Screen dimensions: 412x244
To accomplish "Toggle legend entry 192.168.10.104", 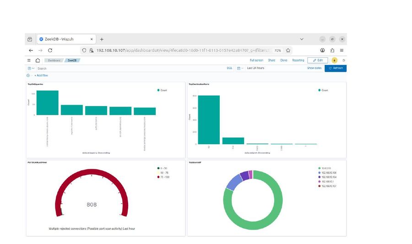I will click(x=327, y=177).
